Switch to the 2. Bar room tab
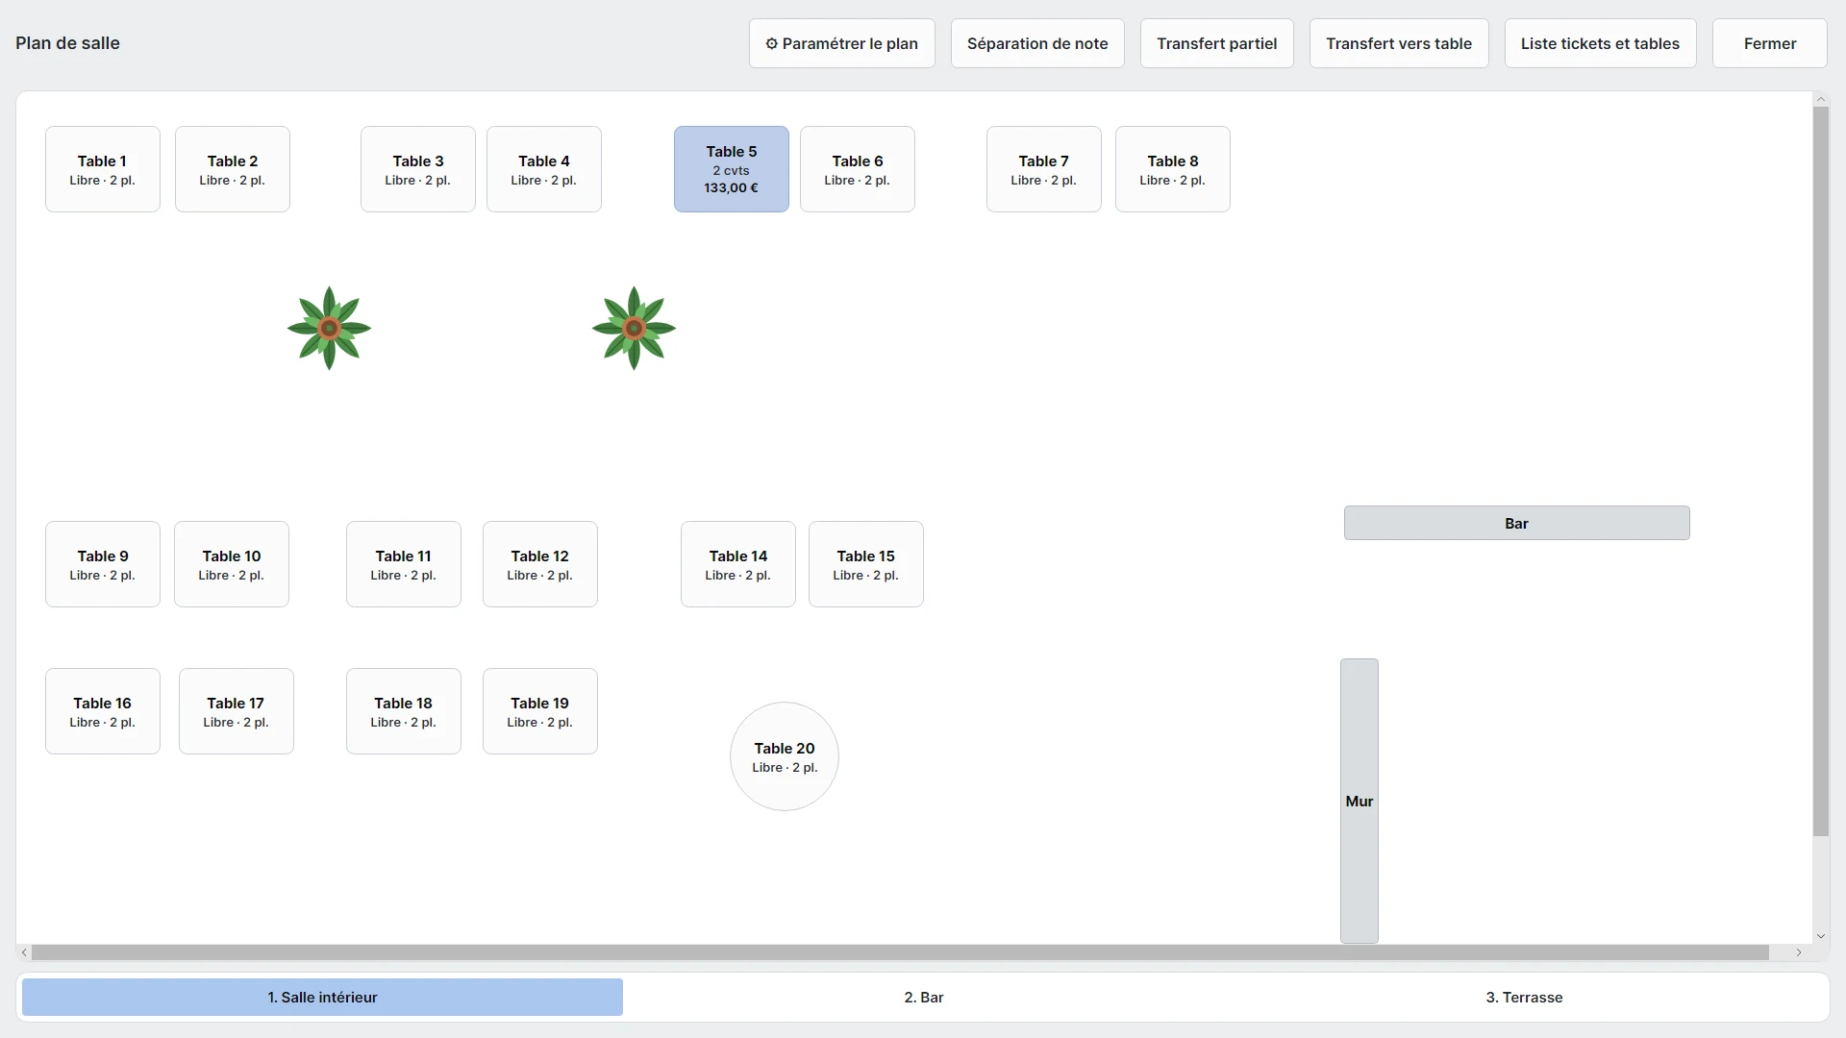1846x1038 pixels. (x=924, y=998)
